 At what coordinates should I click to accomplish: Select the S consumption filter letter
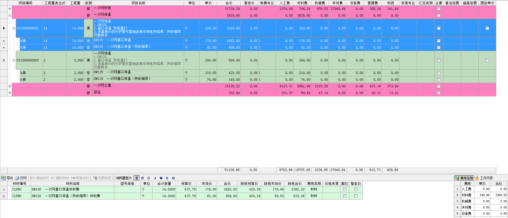pos(167,178)
